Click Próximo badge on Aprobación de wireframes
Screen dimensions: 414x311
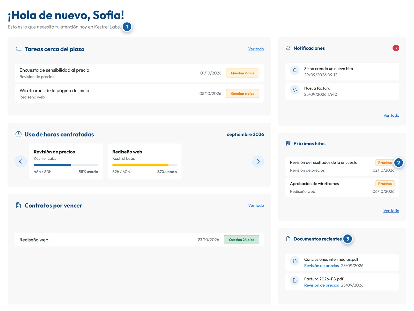pyautogui.click(x=385, y=184)
